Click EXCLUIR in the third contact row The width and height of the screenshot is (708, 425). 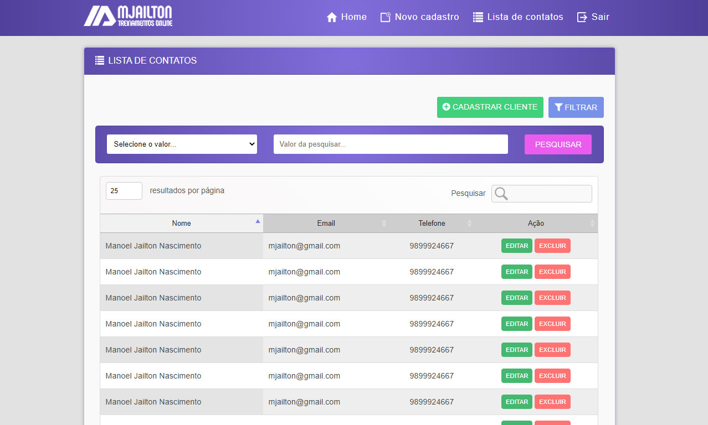point(552,298)
